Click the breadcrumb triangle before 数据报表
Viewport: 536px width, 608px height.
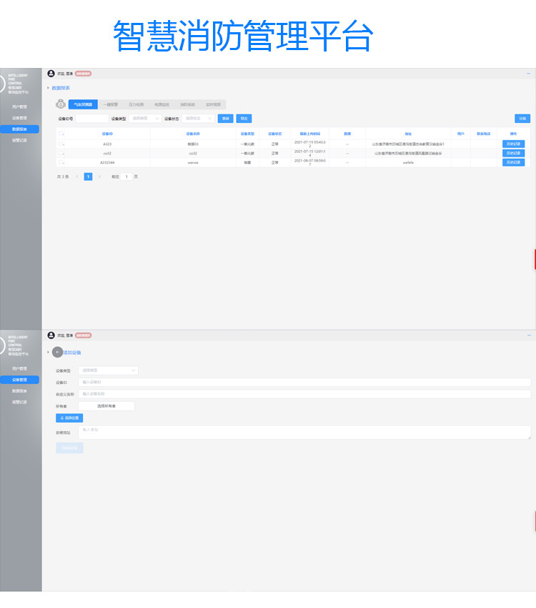(x=48, y=88)
